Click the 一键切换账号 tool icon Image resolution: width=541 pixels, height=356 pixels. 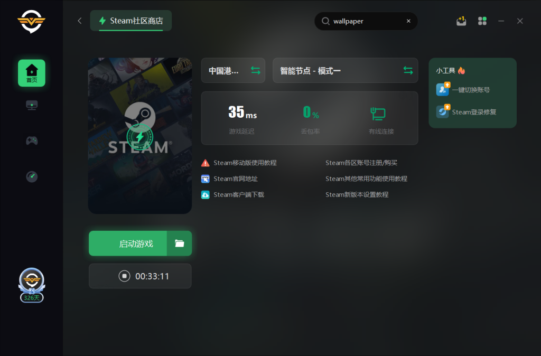443,89
